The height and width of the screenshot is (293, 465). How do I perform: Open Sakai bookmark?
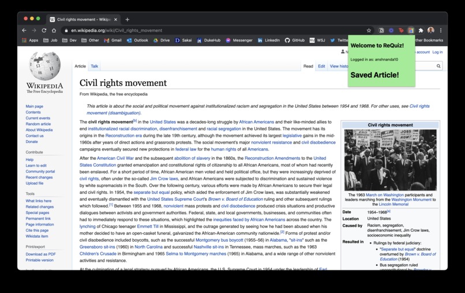click(x=183, y=40)
